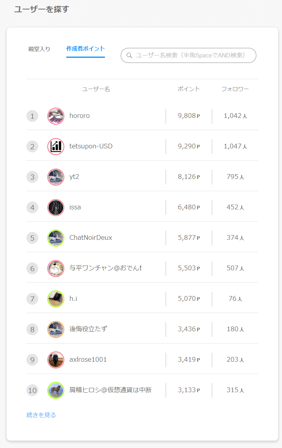Click 肩幅ヒロシ's horse avatar
Viewport: 282px width, 448px height.
click(56, 390)
